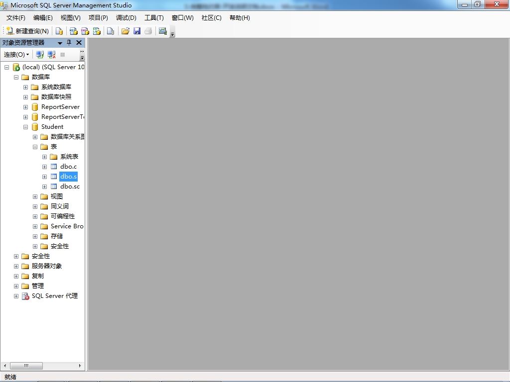The image size is (510, 382).
Task: Select the top-level 安全性 node beside 服务器对象
Action: pos(41,256)
